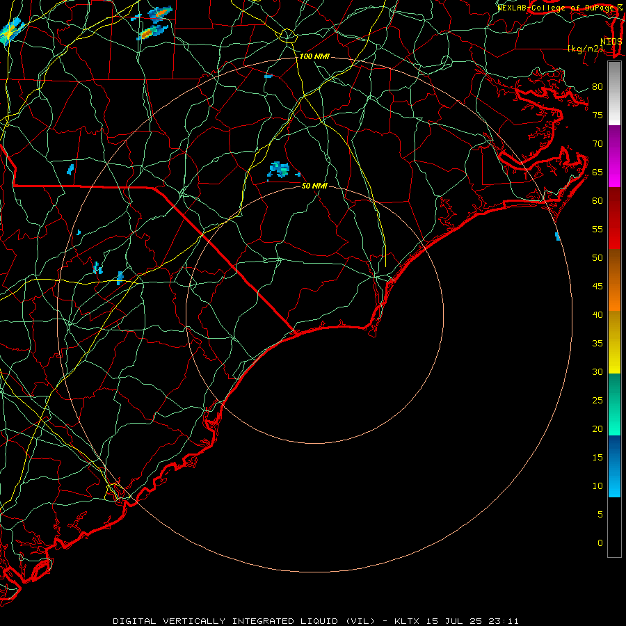Click the small blue echo just below the 100 NMI ring
This screenshot has height=626, width=626.
click(268, 76)
